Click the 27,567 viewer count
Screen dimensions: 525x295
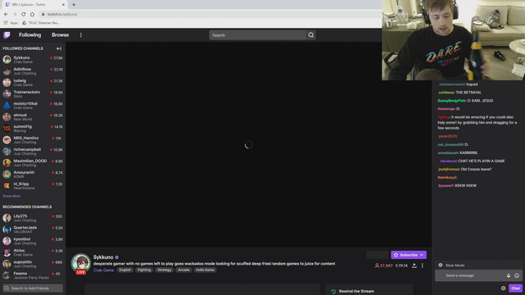point(384,265)
